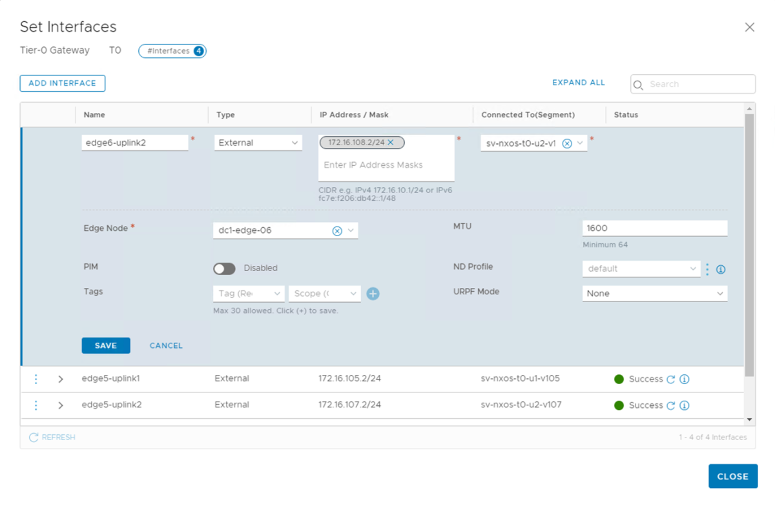
Task: Clear the dc1-edge-06 Edge Node selection
Action: (x=336, y=230)
